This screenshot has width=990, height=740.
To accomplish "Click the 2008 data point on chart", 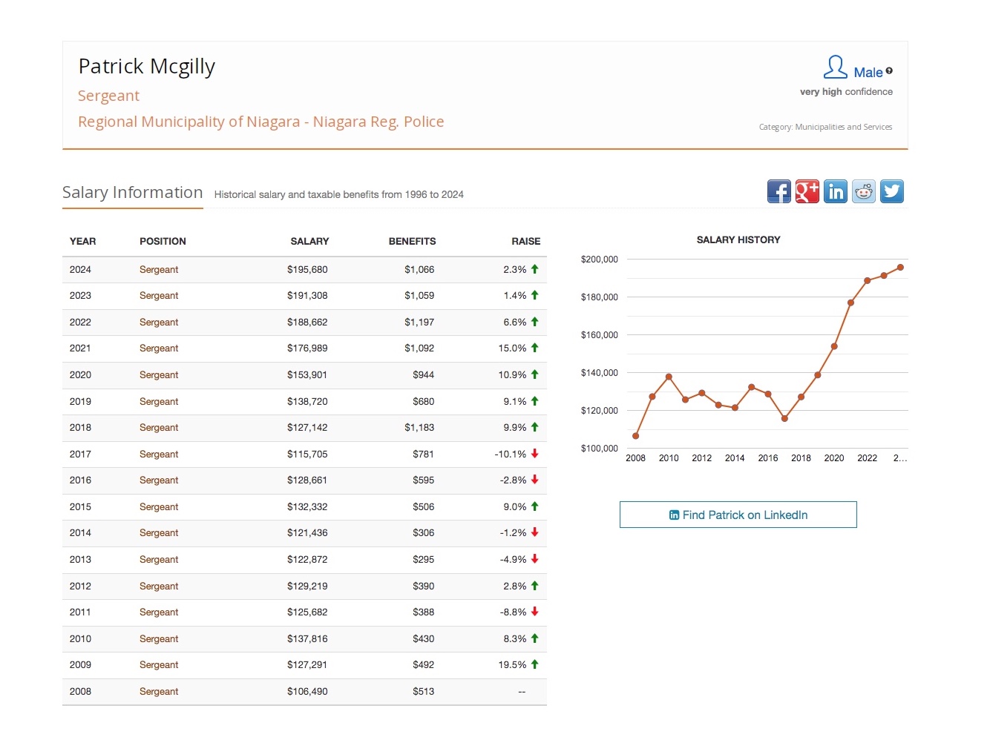I will (x=635, y=436).
